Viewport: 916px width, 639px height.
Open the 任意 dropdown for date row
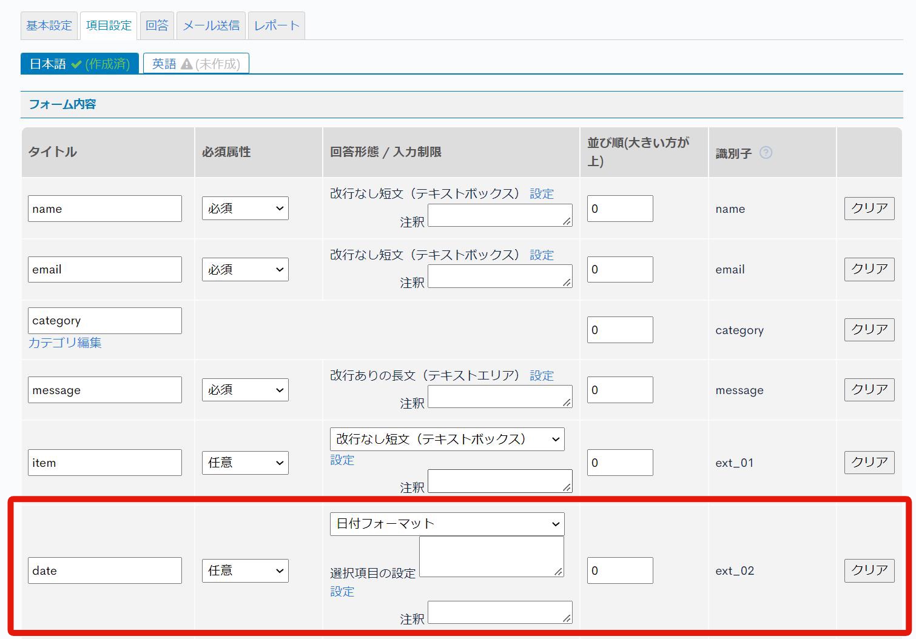[x=245, y=570]
